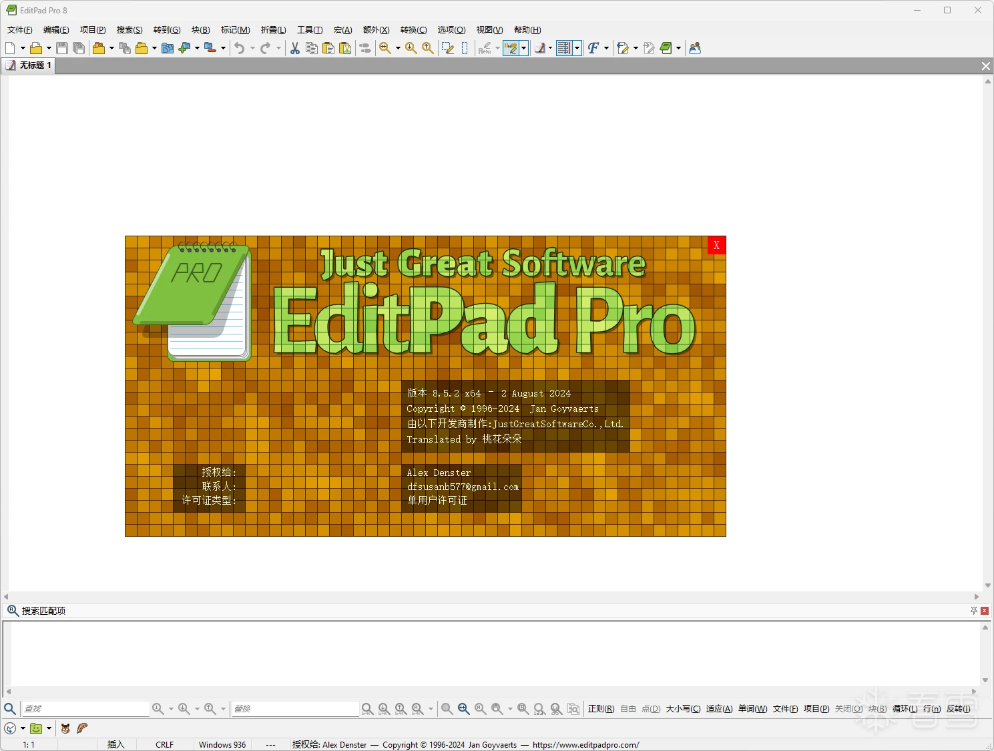Image resolution: width=994 pixels, height=751 pixels.
Task: Open the 帮助(H) menu
Action: pos(527,30)
